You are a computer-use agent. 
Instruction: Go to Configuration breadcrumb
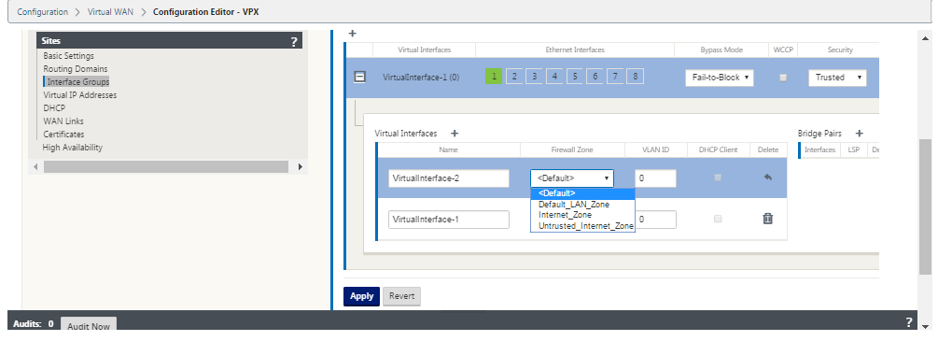point(43,12)
